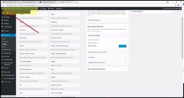The width and height of the screenshot is (184, 98).
Task: Collapse the Thrive Leads Widget arrow
Action: pos(126,35)
